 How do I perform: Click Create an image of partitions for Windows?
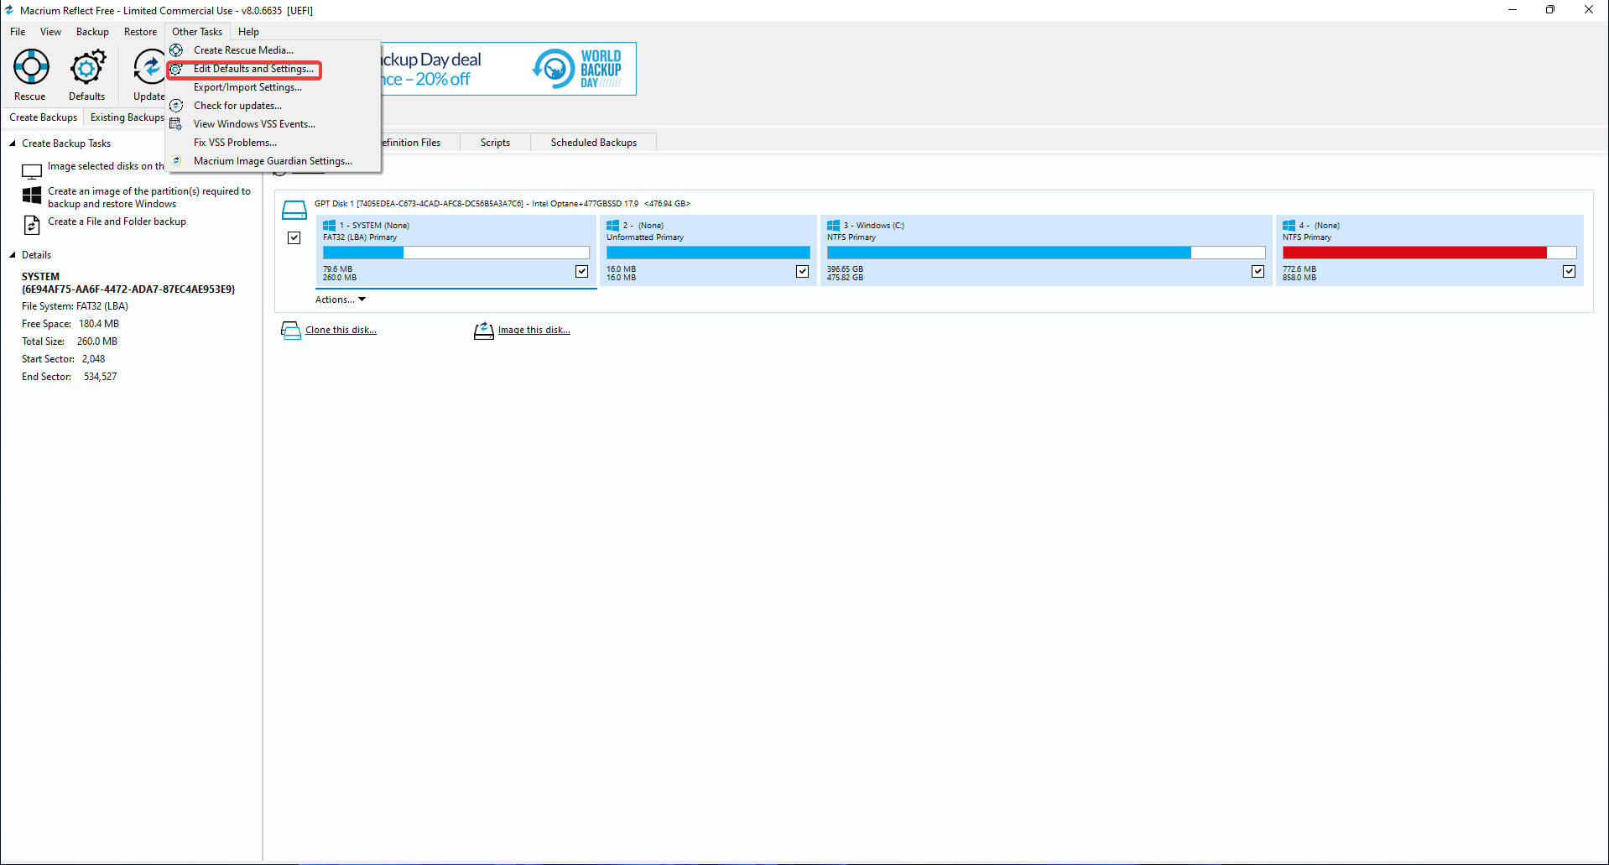coord(149,198)
